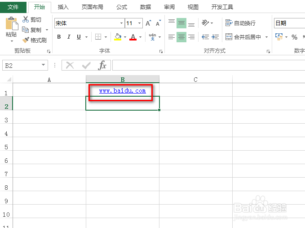Expand borders dropdown arrow
This screenshot has width=305, height=228.
[x=106, y=37]
